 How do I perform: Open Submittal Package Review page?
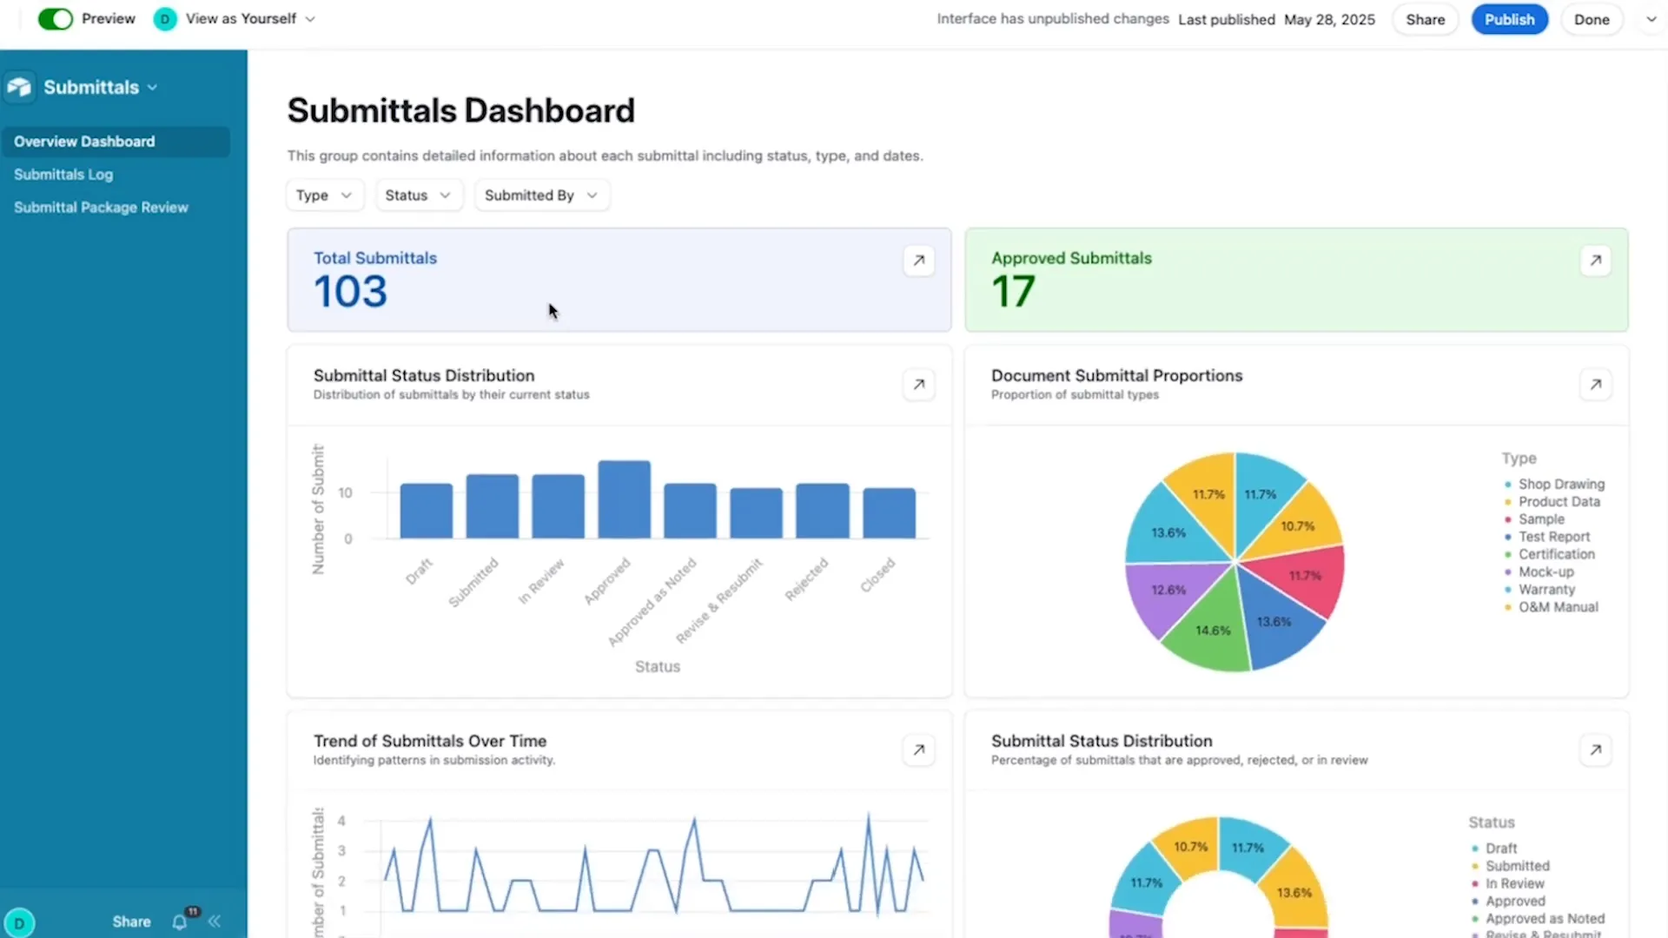click(x=101, y=208)
